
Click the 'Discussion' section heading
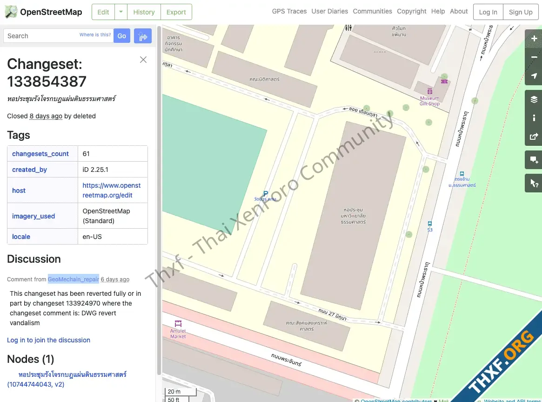34,259
